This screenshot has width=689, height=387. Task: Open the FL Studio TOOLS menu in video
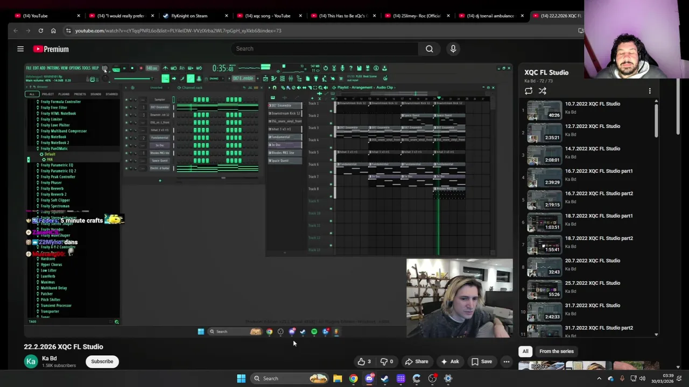pyautogui.click(x=86, y=68)
